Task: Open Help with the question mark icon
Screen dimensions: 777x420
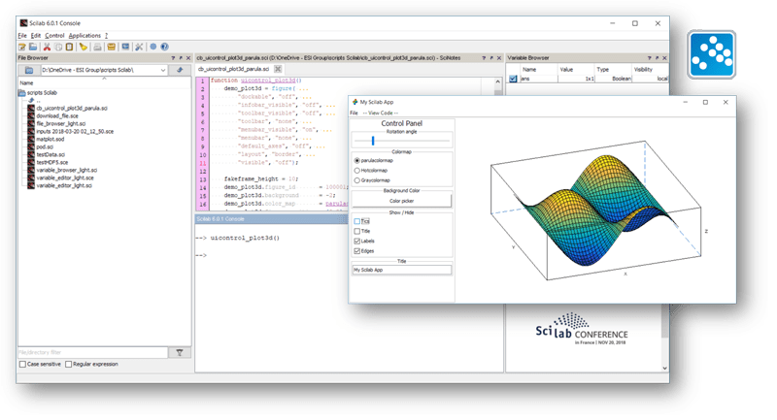Action: point(164,46)
